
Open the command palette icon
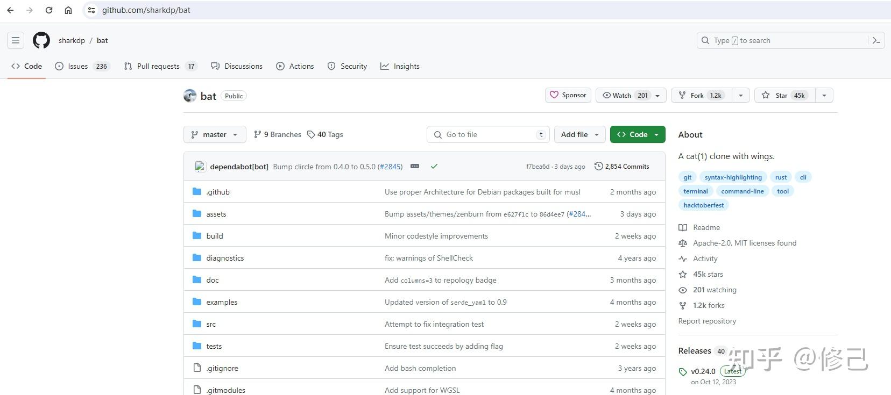[x=876, y=40]
